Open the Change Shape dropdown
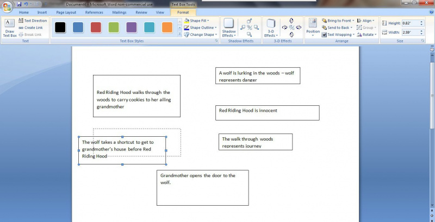435x222 pixels. click(x=200, y=35)
